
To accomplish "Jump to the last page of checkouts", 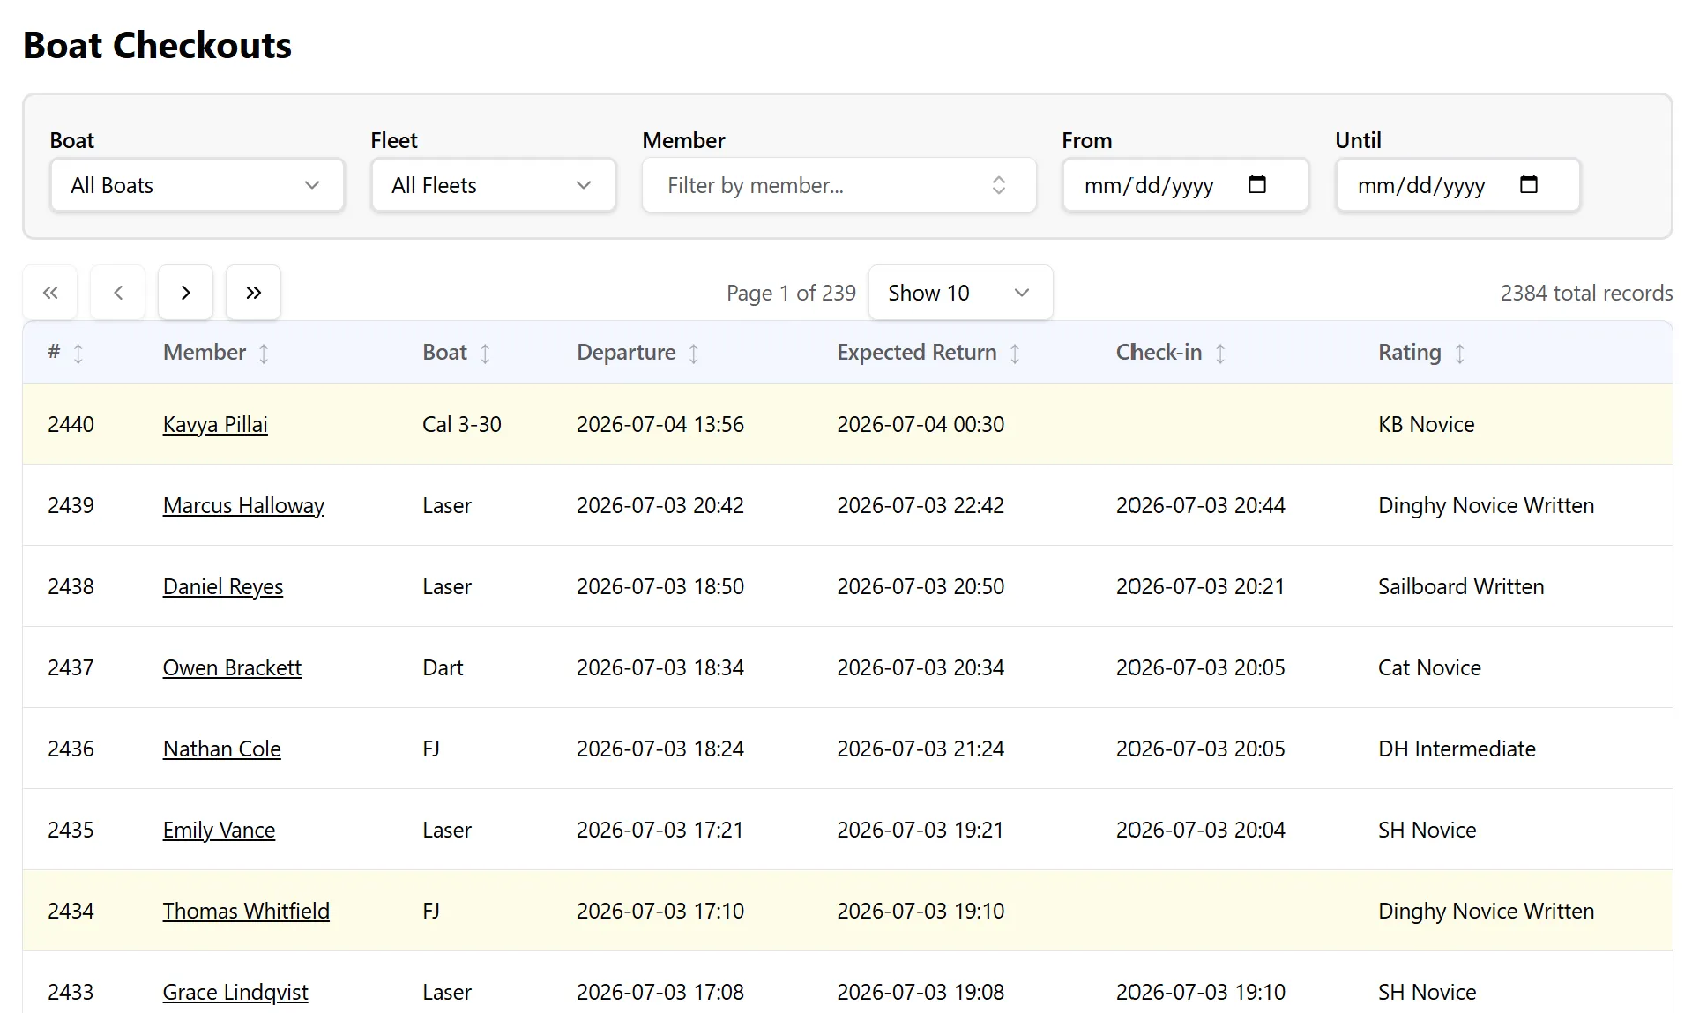I will pos(253,293).
